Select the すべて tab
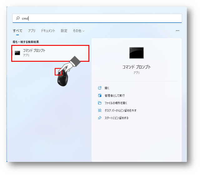The image size is (200, 175). pyautogui.click(x=17, y=31)
